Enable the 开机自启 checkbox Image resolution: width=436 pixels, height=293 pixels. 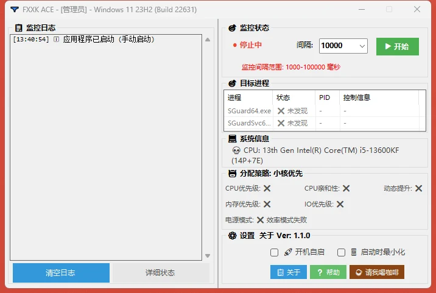pyautogui.click(x=274, y=252)
